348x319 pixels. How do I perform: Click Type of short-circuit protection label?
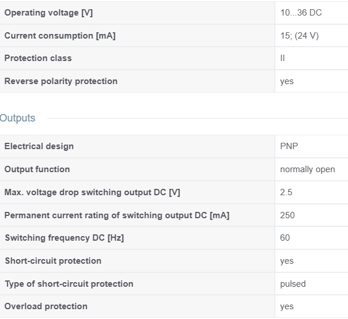pyautogui.click(x=69, y=284)
